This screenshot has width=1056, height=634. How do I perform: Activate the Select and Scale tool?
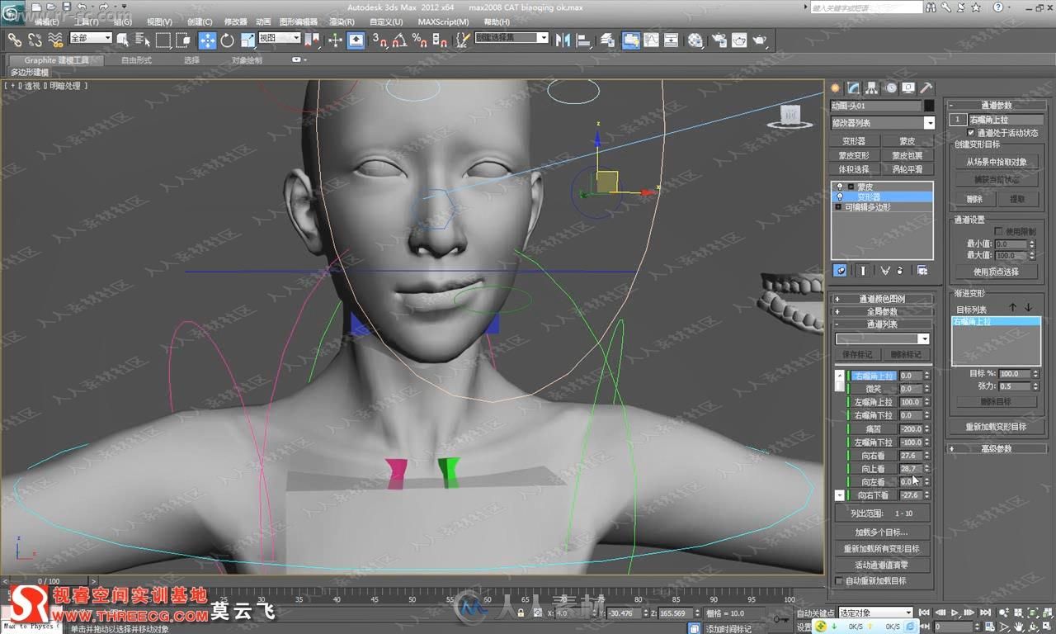pos(247,39)
